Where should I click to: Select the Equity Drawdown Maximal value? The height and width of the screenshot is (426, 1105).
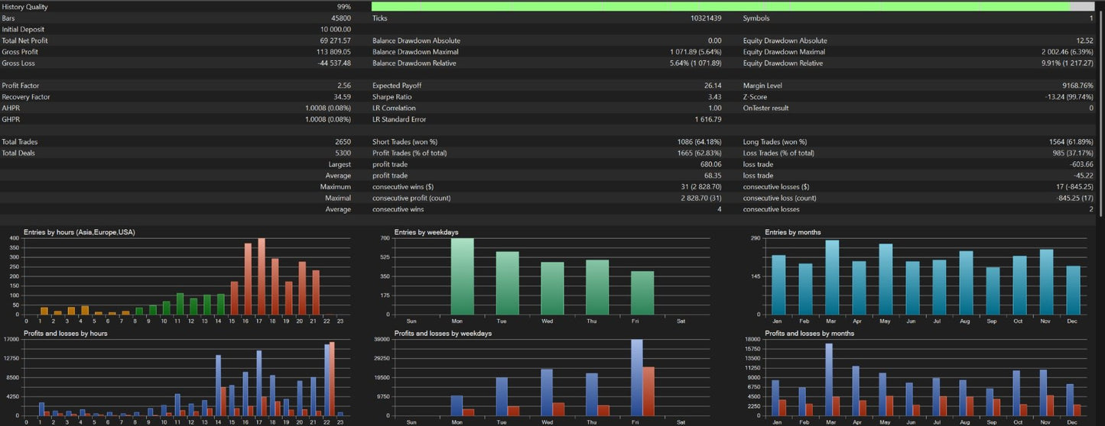(1062, 52)
